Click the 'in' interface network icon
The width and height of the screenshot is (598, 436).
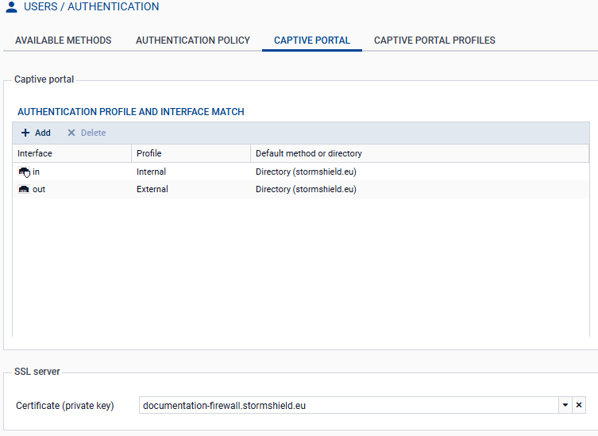point(24,172)
